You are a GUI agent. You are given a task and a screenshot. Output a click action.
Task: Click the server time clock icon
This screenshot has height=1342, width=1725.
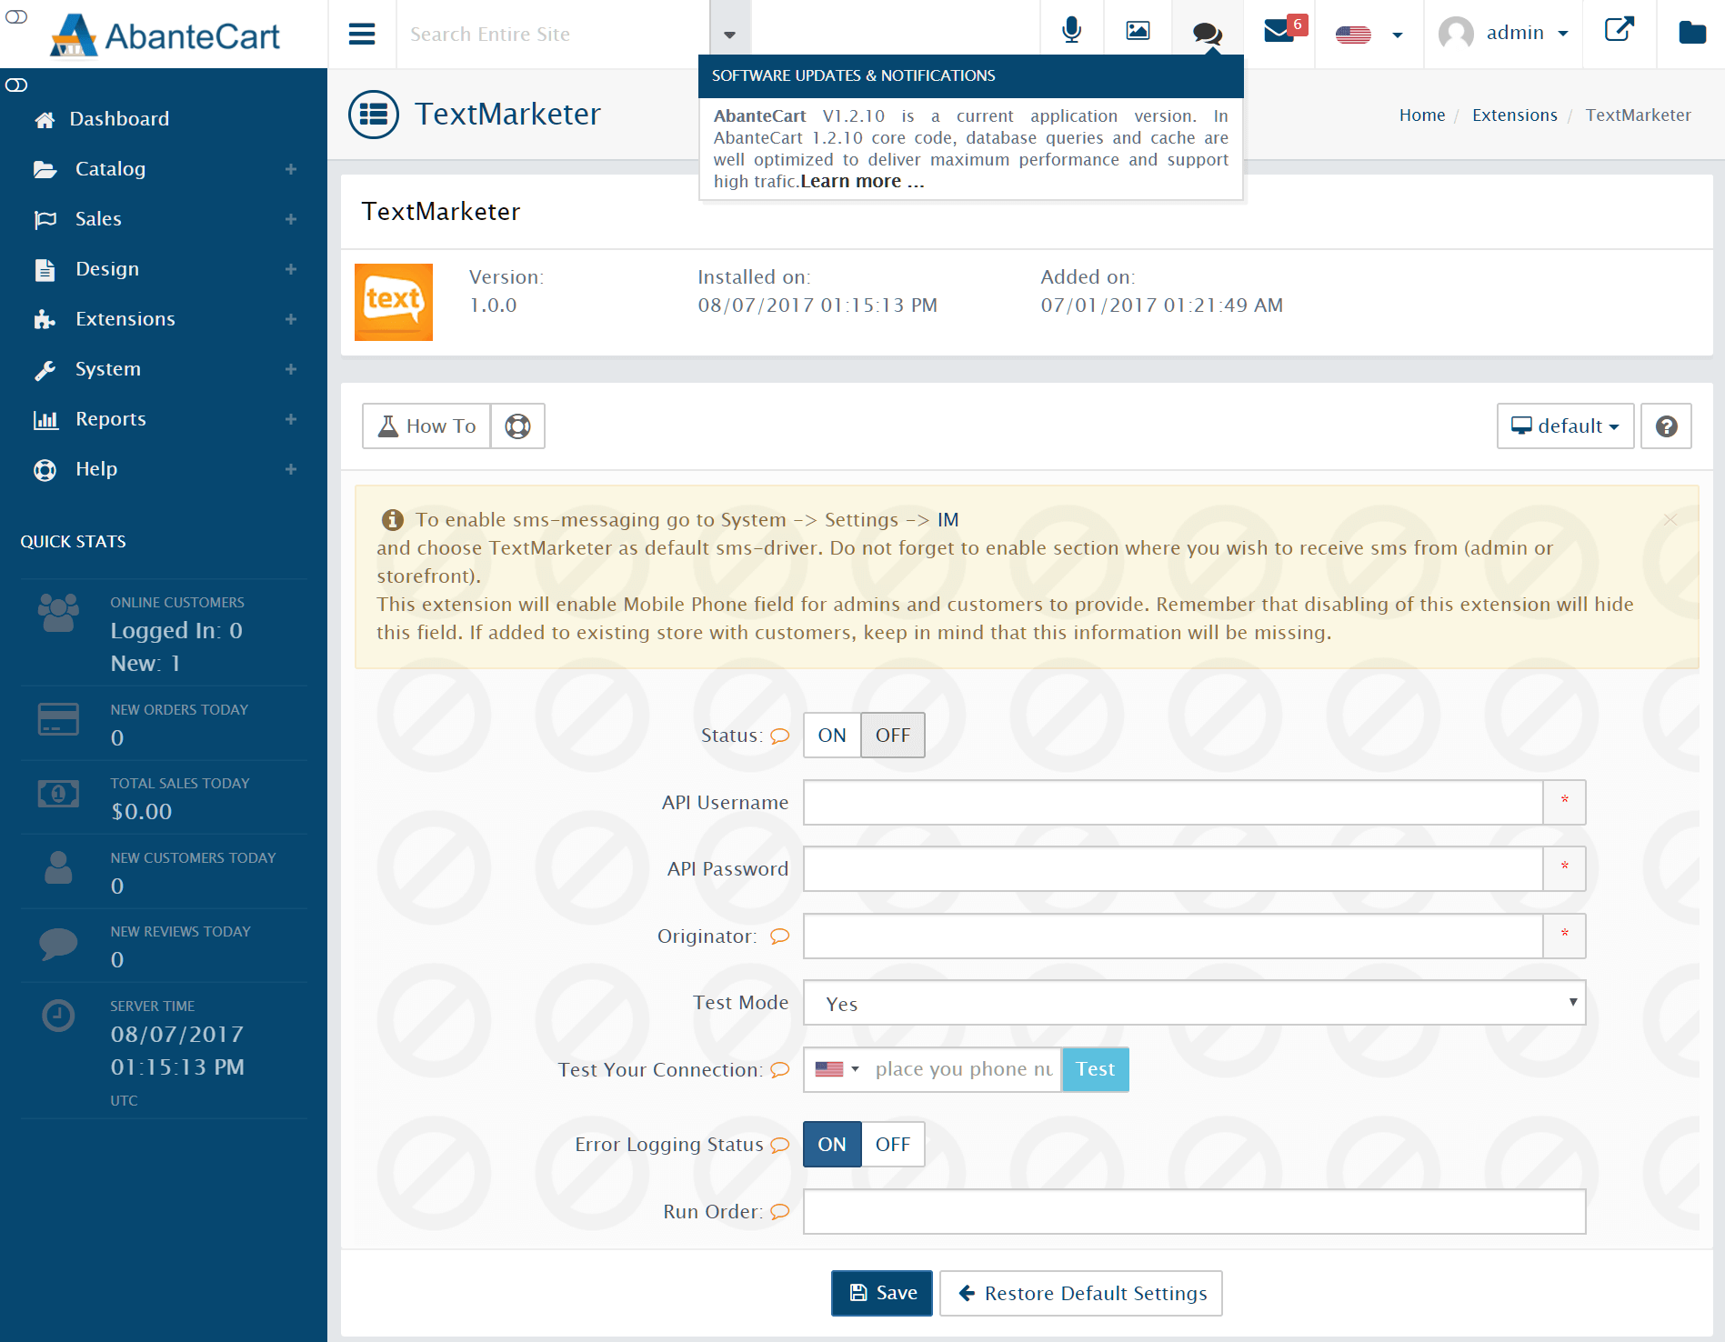click(58, 1015)
